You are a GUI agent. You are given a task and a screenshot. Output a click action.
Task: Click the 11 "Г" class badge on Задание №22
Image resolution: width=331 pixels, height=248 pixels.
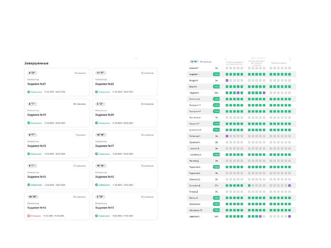101,73
